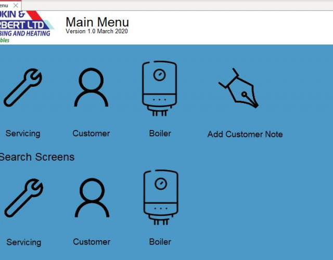The height and width of the screenshot is (260, 333).
Task: Open Customer via the top person icon
Action: [x=91, y=87]
